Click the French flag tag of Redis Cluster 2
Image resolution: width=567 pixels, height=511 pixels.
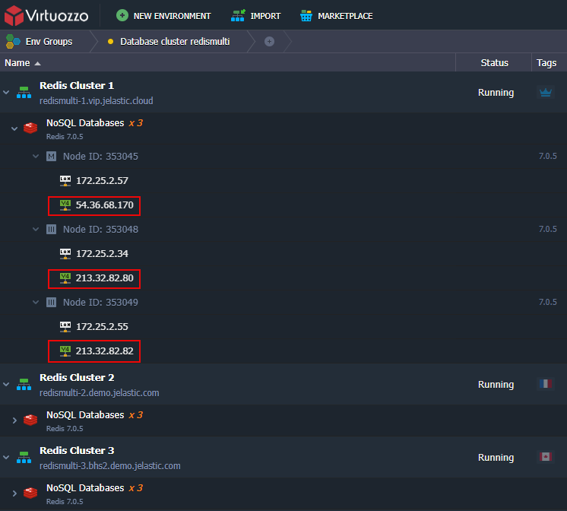pyautogui.click(x=546, y=383)
